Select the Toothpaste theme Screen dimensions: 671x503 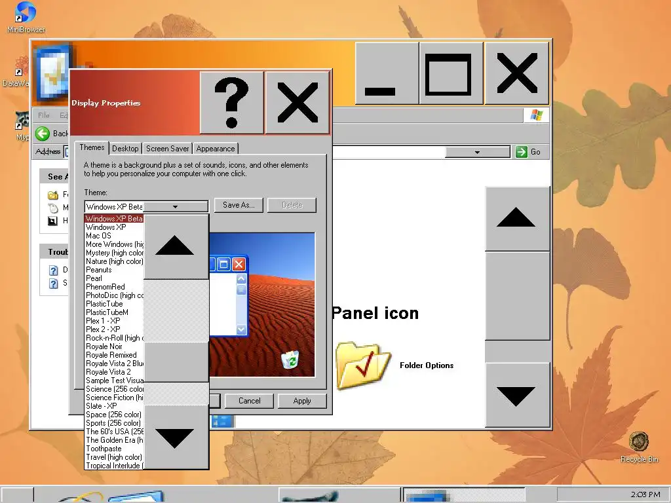coord(114,449)
